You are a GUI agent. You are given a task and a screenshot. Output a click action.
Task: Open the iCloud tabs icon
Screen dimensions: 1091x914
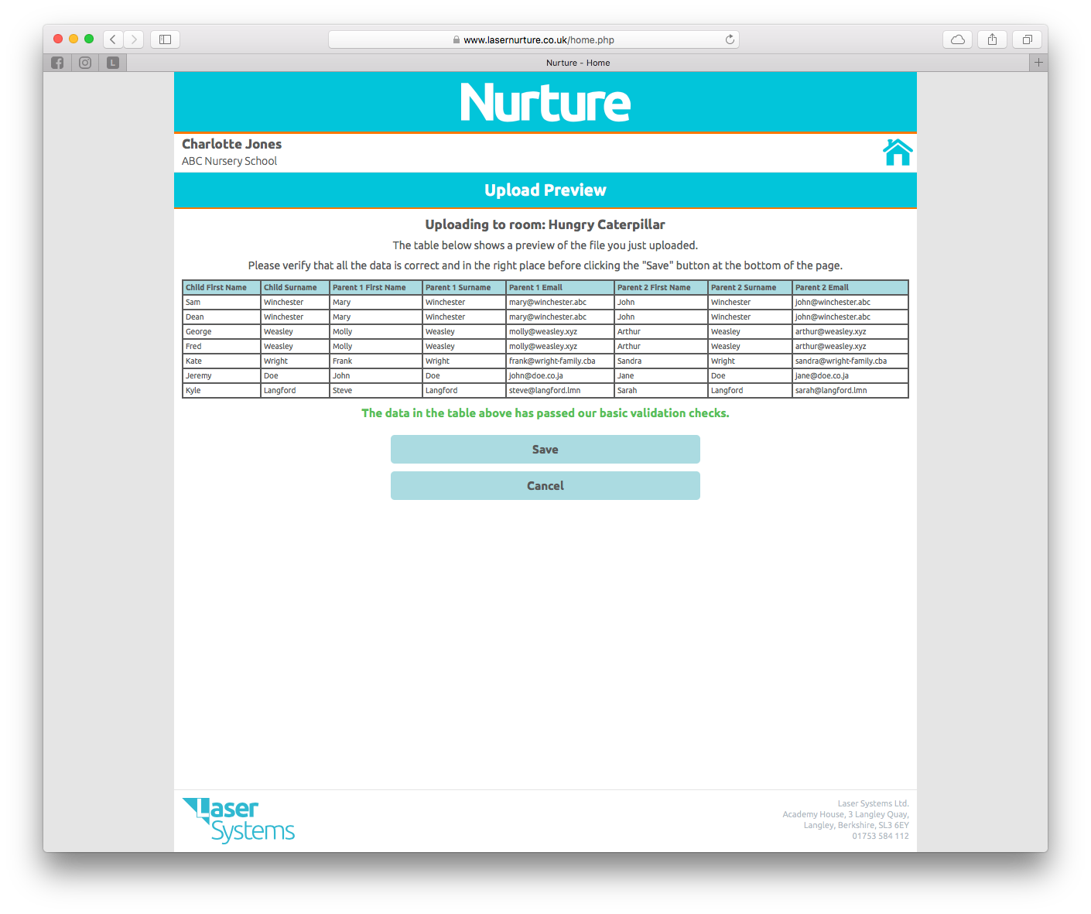click(x=958, y=39)
